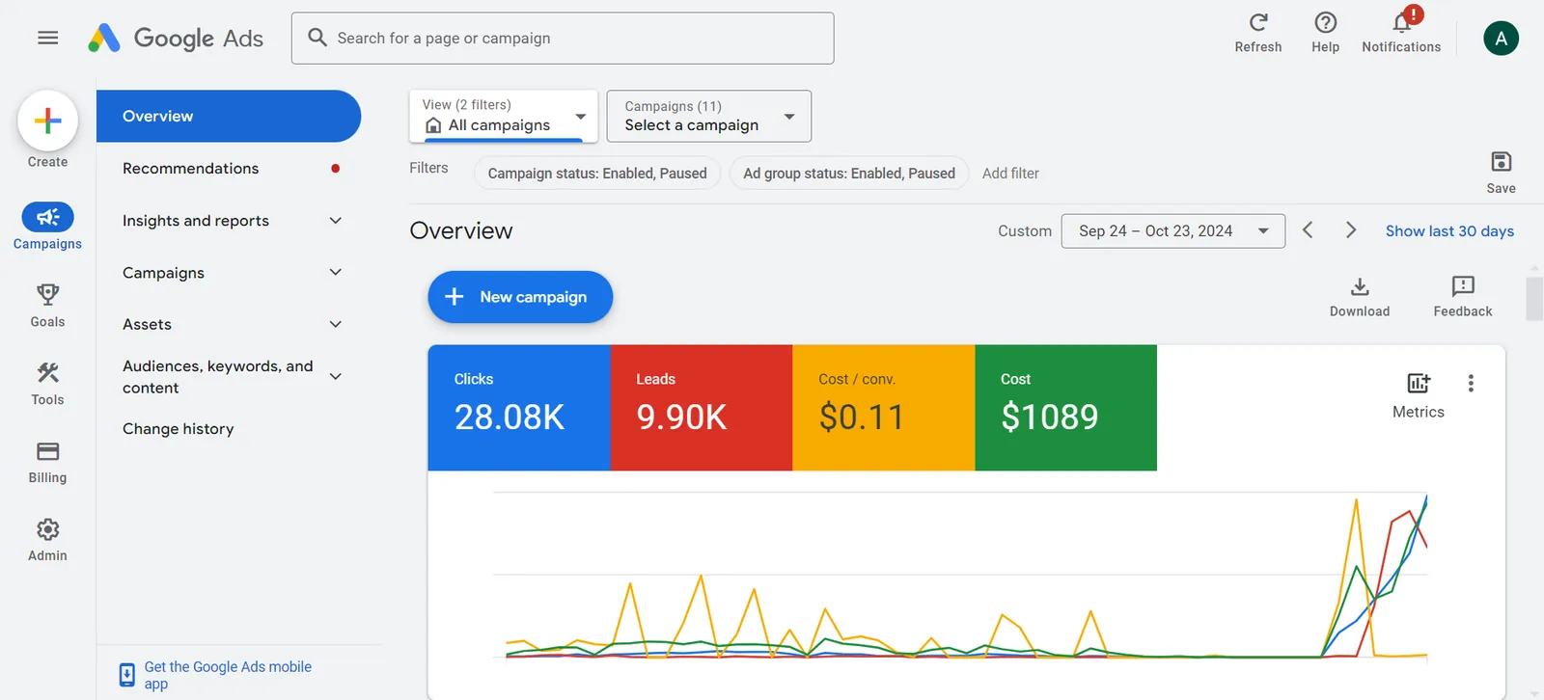Open the Tools icon

click(47, 372)
